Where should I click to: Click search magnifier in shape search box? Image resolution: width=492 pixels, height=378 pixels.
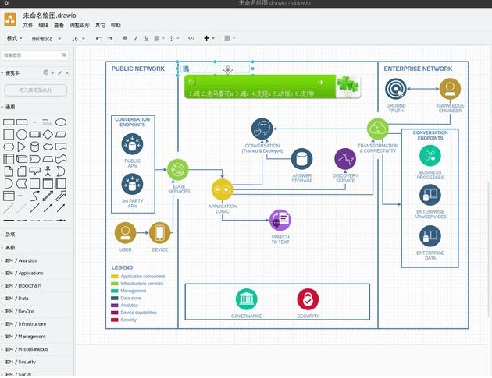[64, 55]
